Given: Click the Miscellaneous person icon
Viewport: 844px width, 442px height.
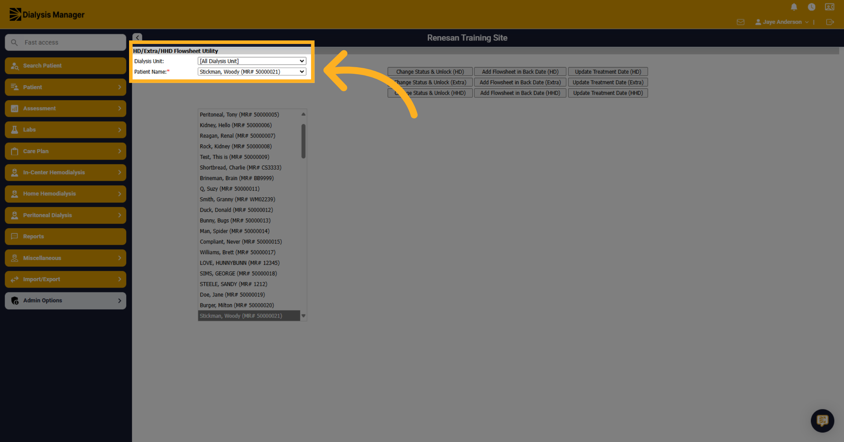Looking at the screenshot, I should (x=14, y=258).
